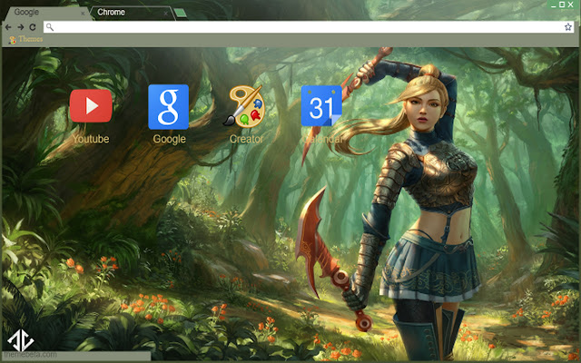The image size is (581, 363).
Task: Click the Calendar label text
Action: [322, 139]
